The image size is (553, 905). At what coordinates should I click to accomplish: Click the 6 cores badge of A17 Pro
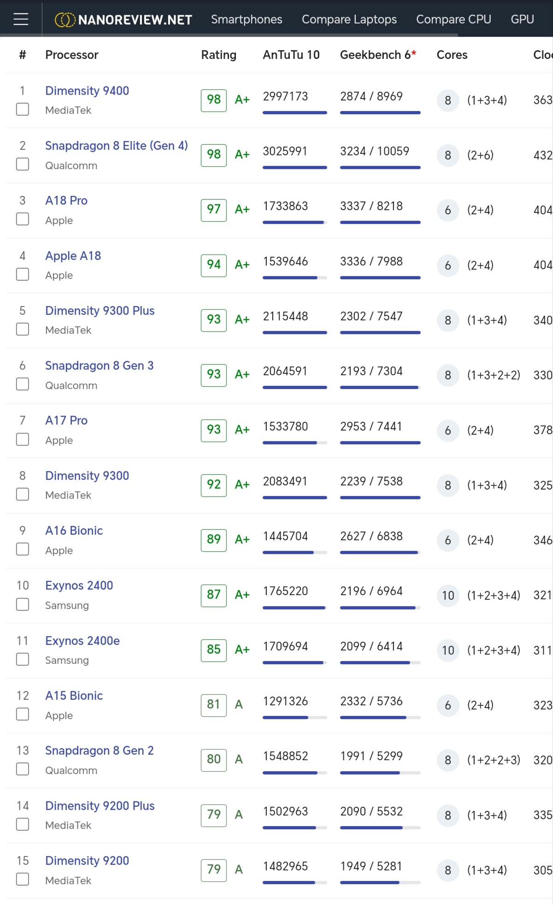[448, 430]
